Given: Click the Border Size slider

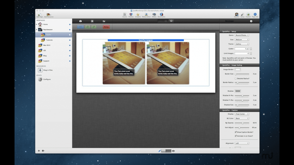Looking at the screenshot, I should 242,74.
